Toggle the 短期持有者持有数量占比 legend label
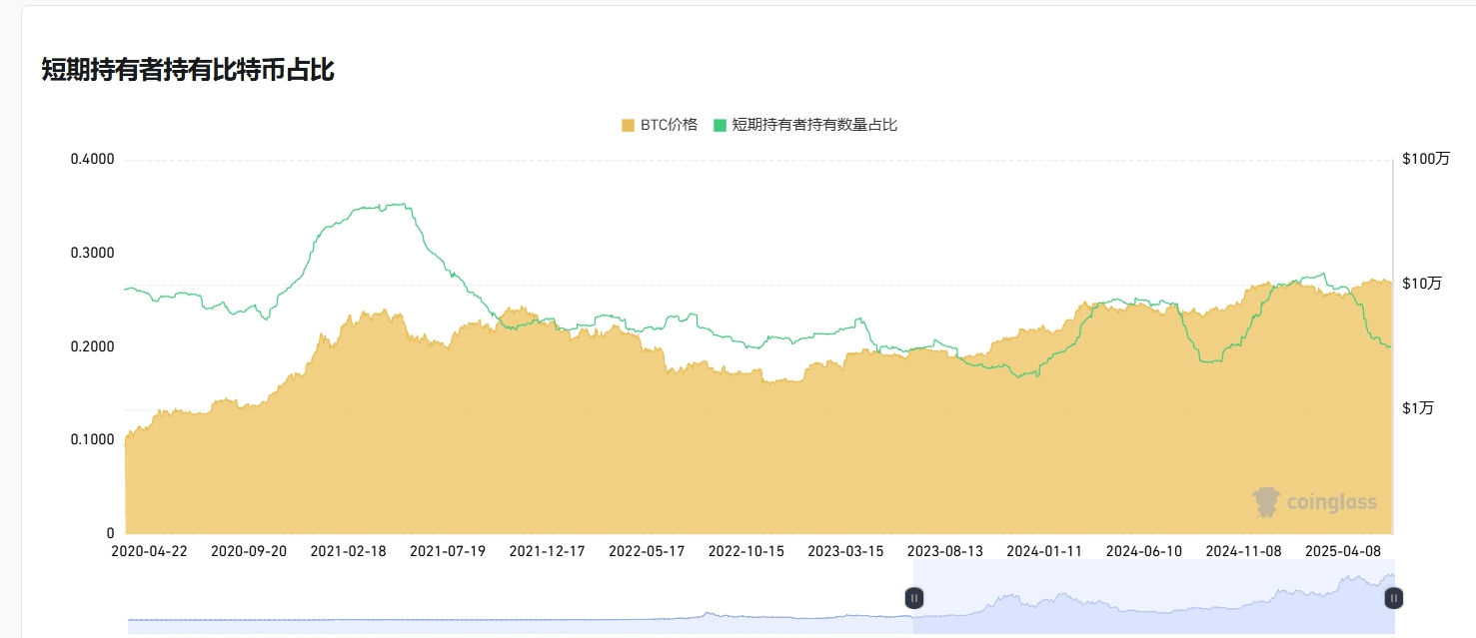The image size is (1476, 638). click(814, 125)
